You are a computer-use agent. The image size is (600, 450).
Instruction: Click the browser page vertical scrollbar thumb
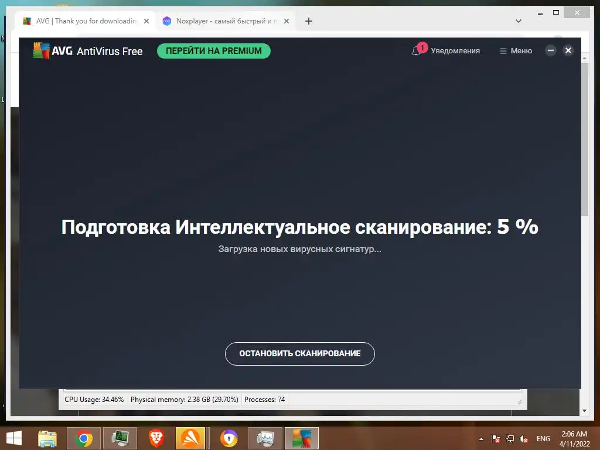coord(584,139)
